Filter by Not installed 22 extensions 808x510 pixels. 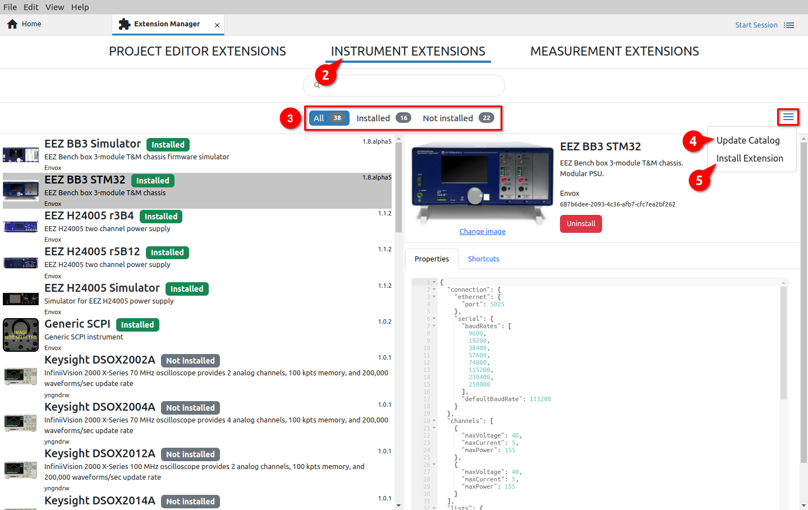458,118
